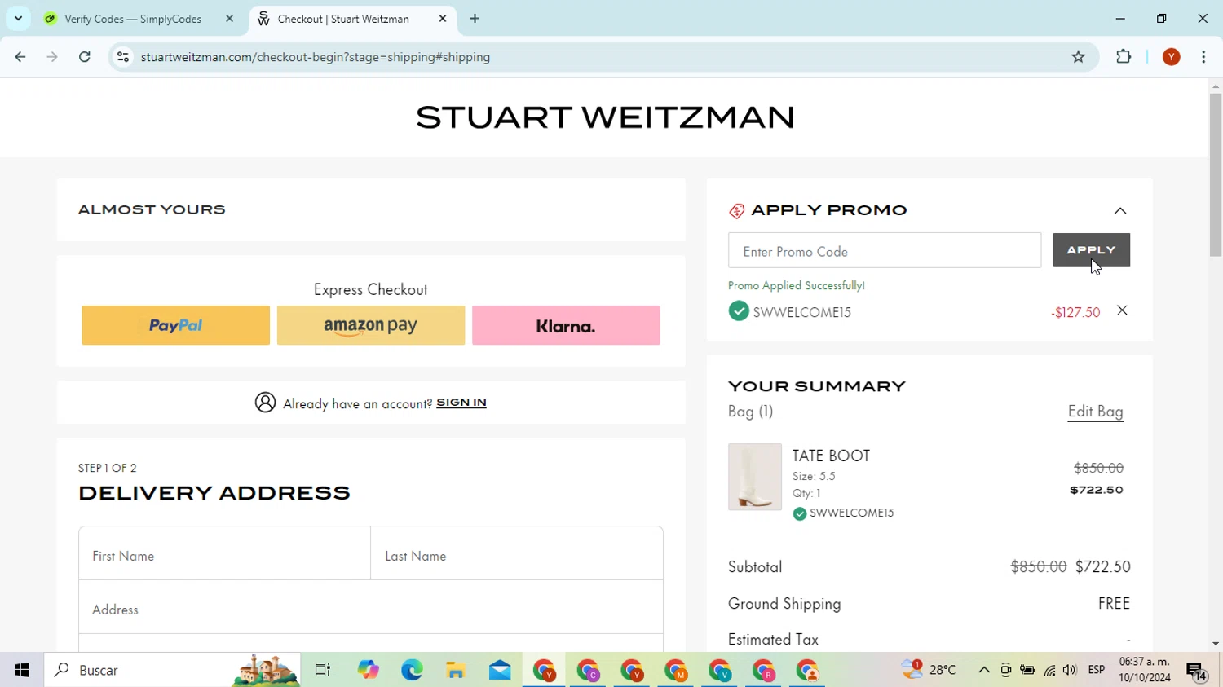The width and height of the screenshot is (1223, 687).
Task: Click green checkmark next to SWWELCOME15 promo
Action: 739,311
